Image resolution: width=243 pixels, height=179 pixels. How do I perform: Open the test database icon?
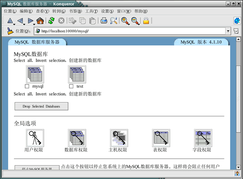(x=77, y=74)
